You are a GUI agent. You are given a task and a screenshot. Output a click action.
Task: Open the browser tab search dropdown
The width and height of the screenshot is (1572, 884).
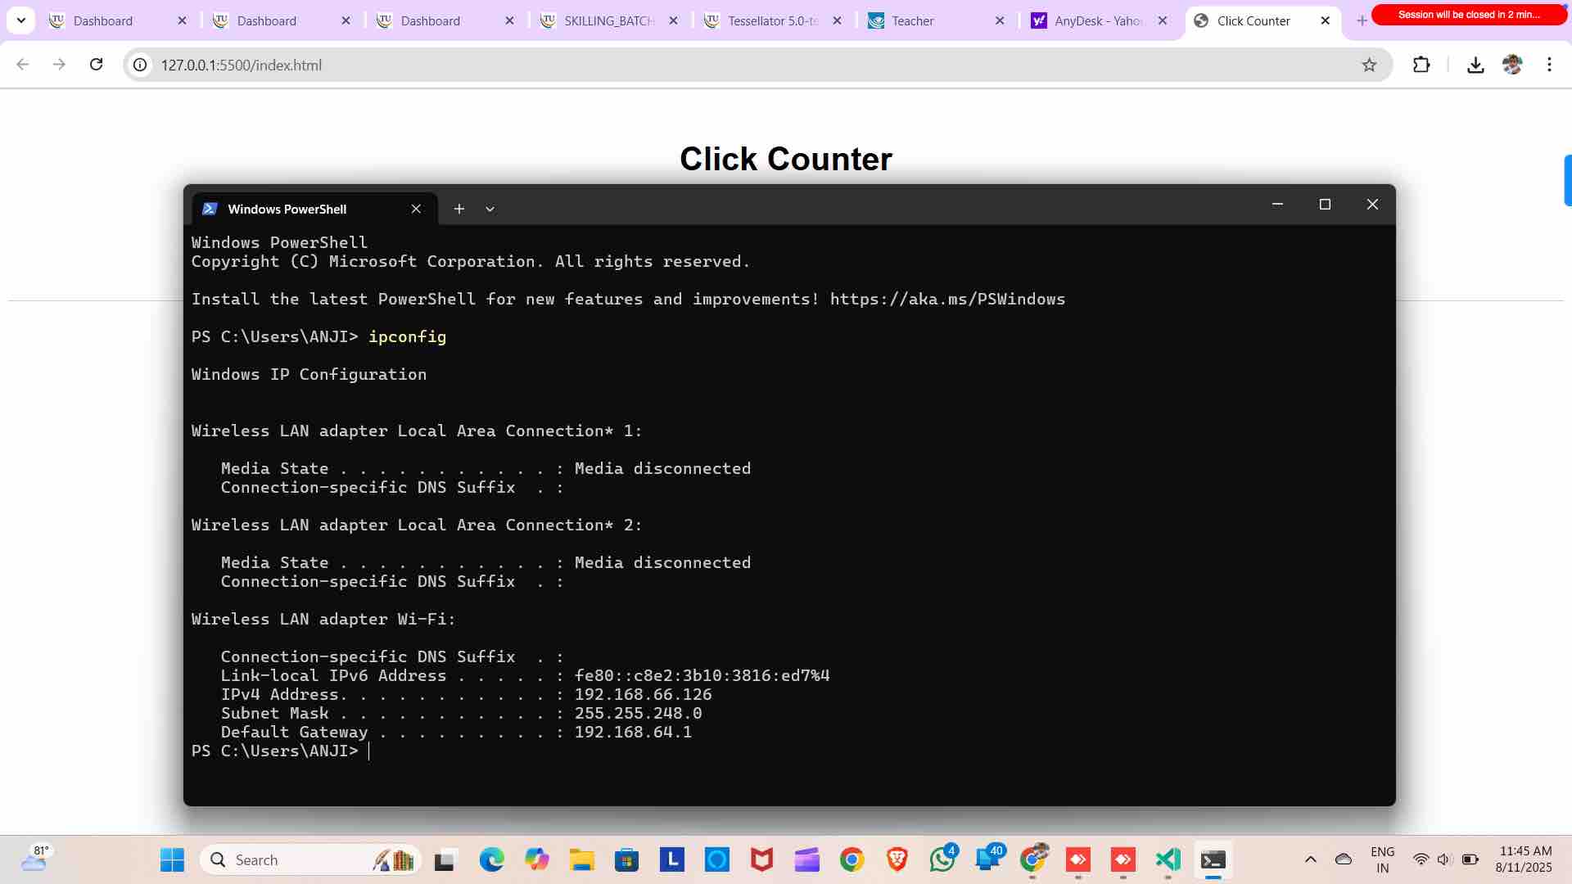21,20
